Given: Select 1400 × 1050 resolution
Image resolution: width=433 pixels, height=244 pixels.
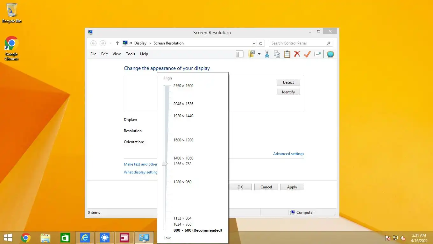Looking at the screenshot, I should click(x=183, y=158).
